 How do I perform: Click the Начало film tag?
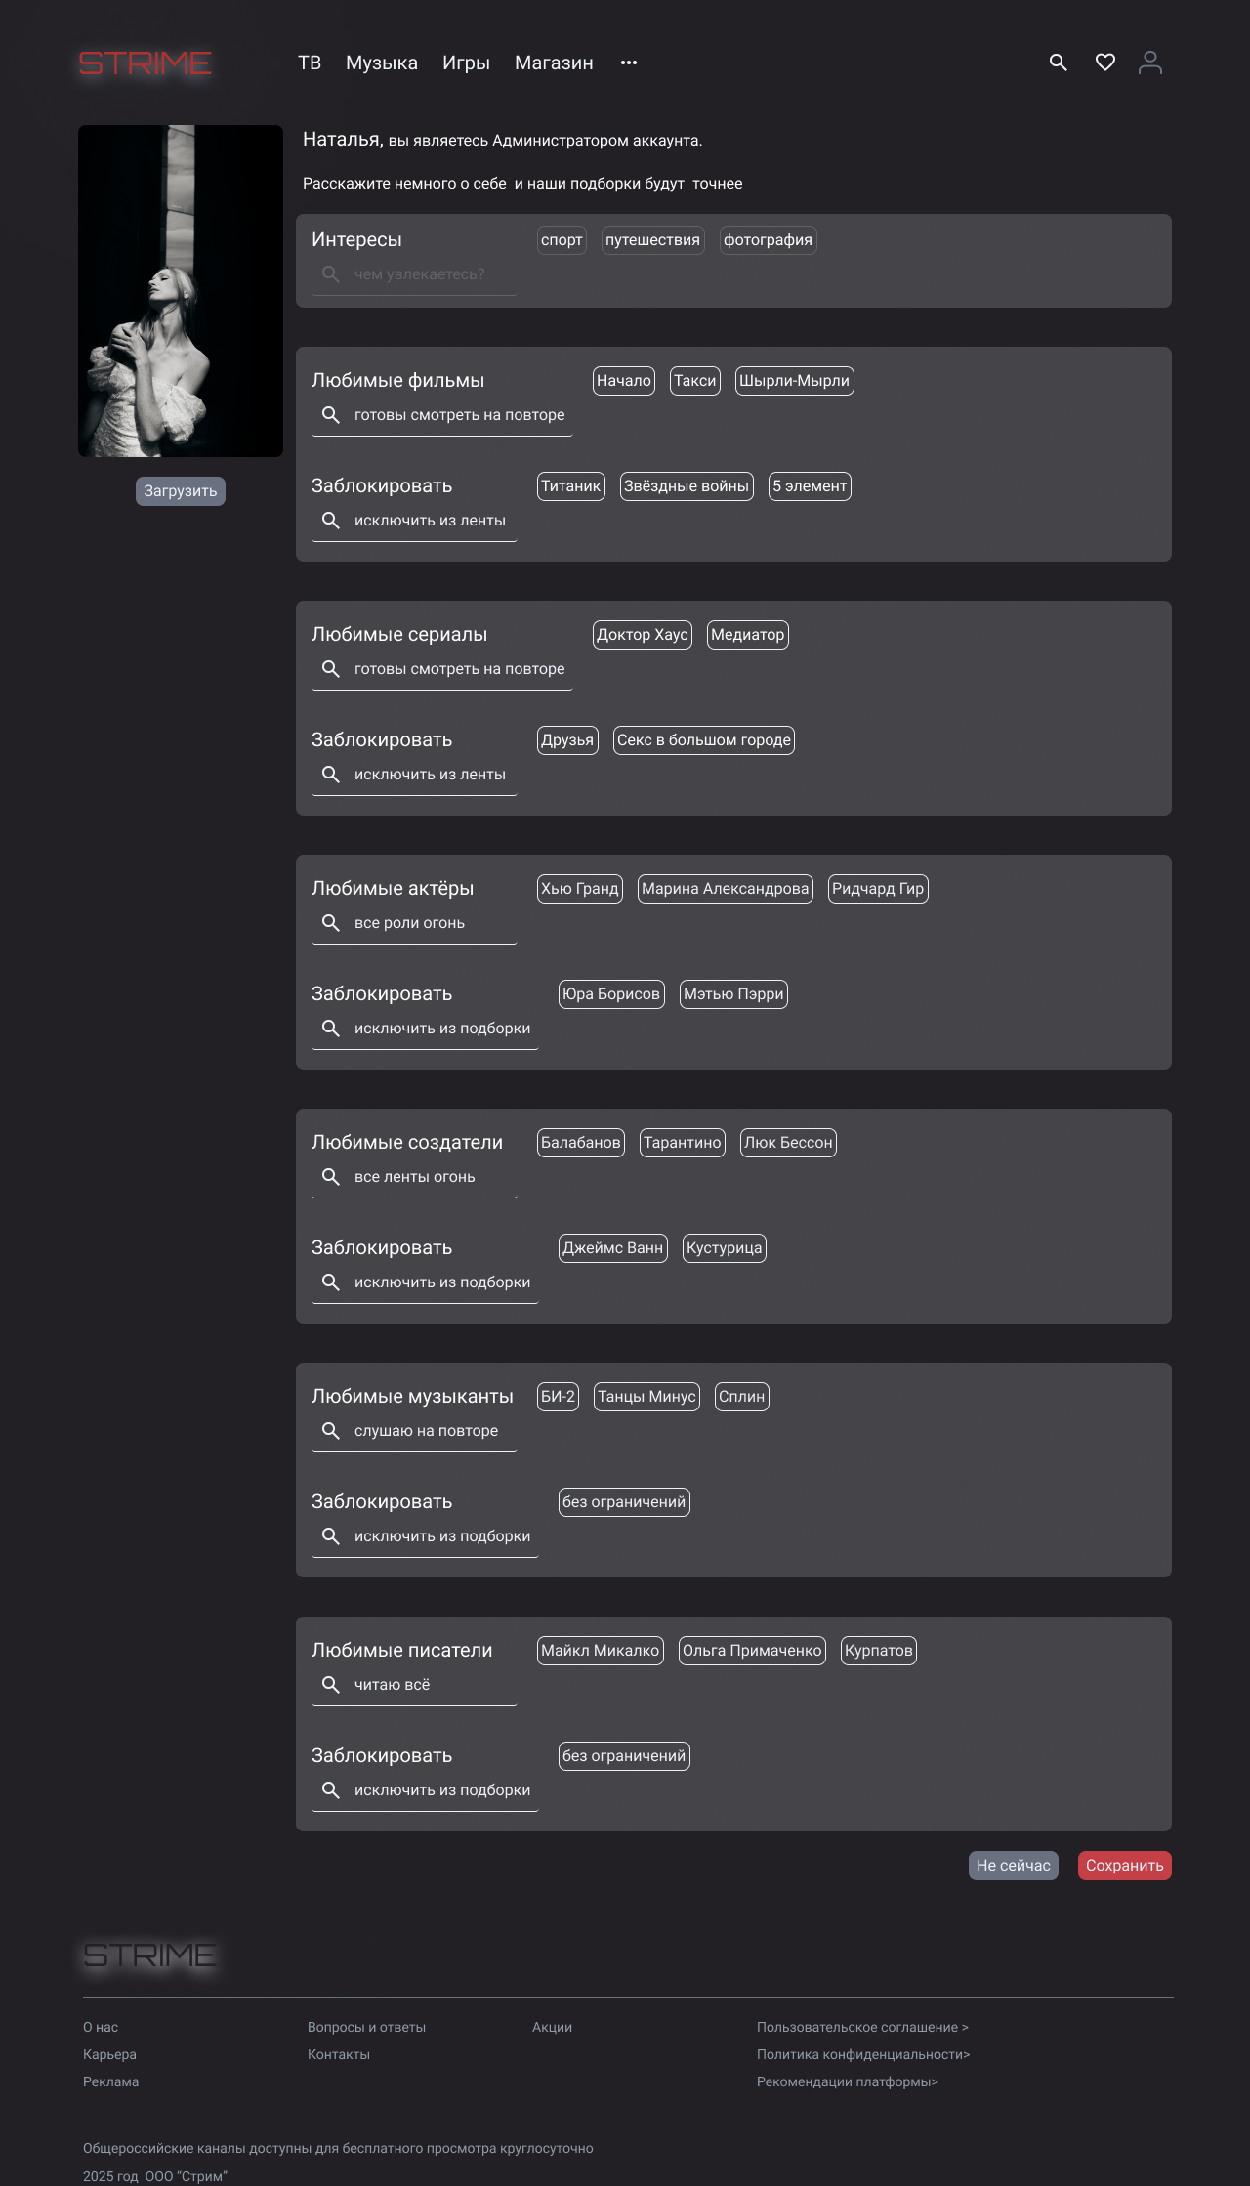(x=624, y=381)
